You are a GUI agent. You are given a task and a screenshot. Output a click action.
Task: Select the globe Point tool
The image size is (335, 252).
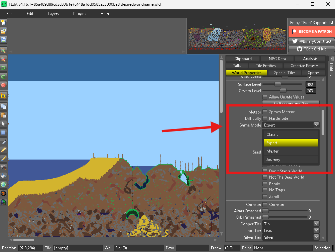(x=3, y=185)
